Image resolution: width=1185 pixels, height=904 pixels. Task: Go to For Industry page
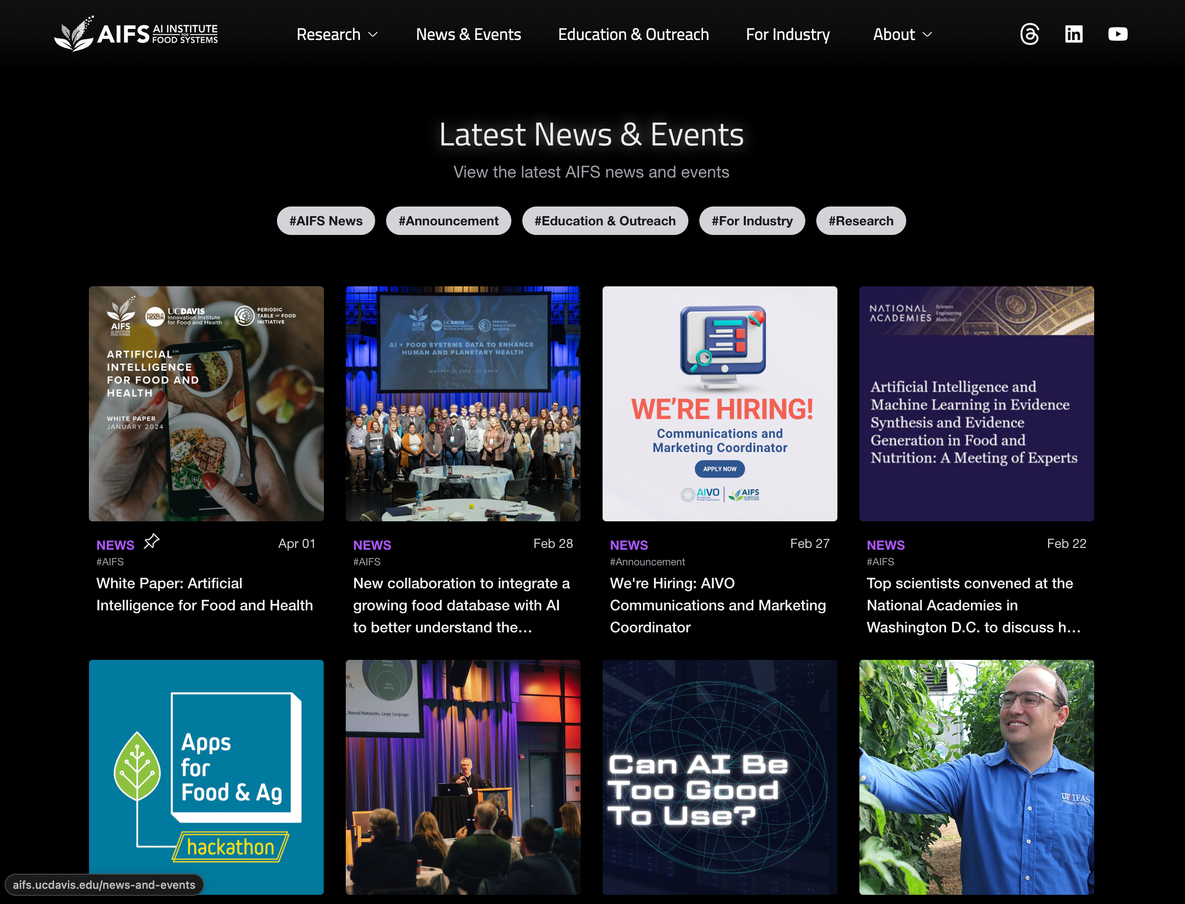coord(787,34)
